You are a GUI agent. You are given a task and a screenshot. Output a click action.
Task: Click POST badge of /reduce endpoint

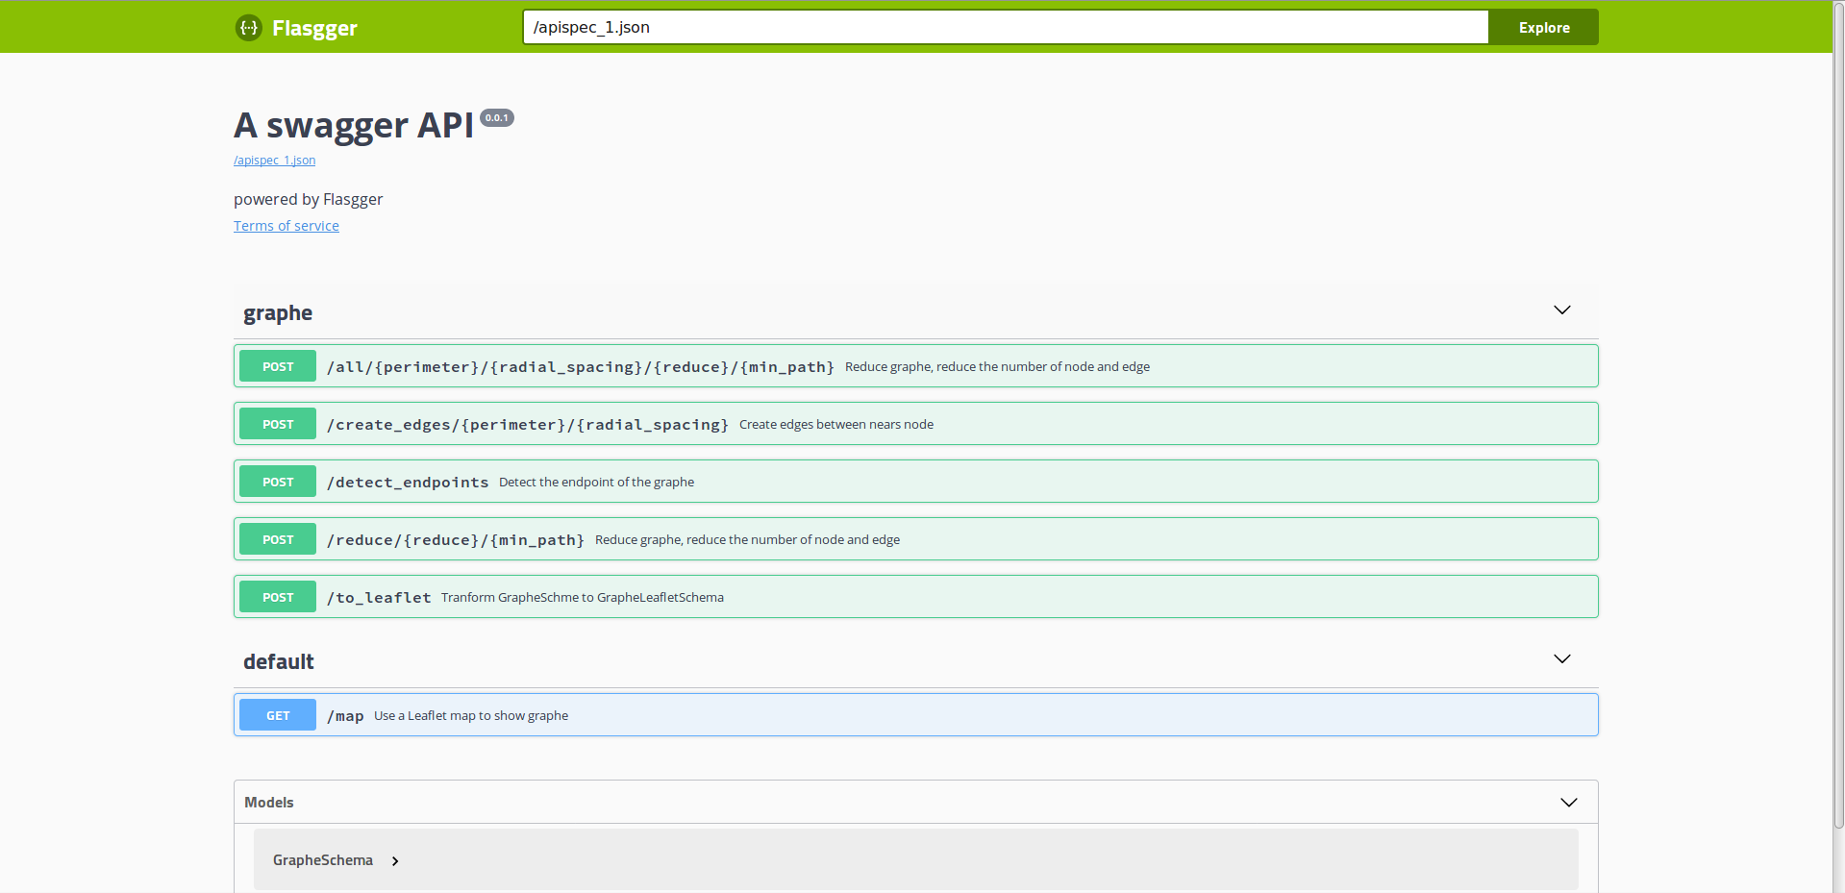[x=278, y=539]
